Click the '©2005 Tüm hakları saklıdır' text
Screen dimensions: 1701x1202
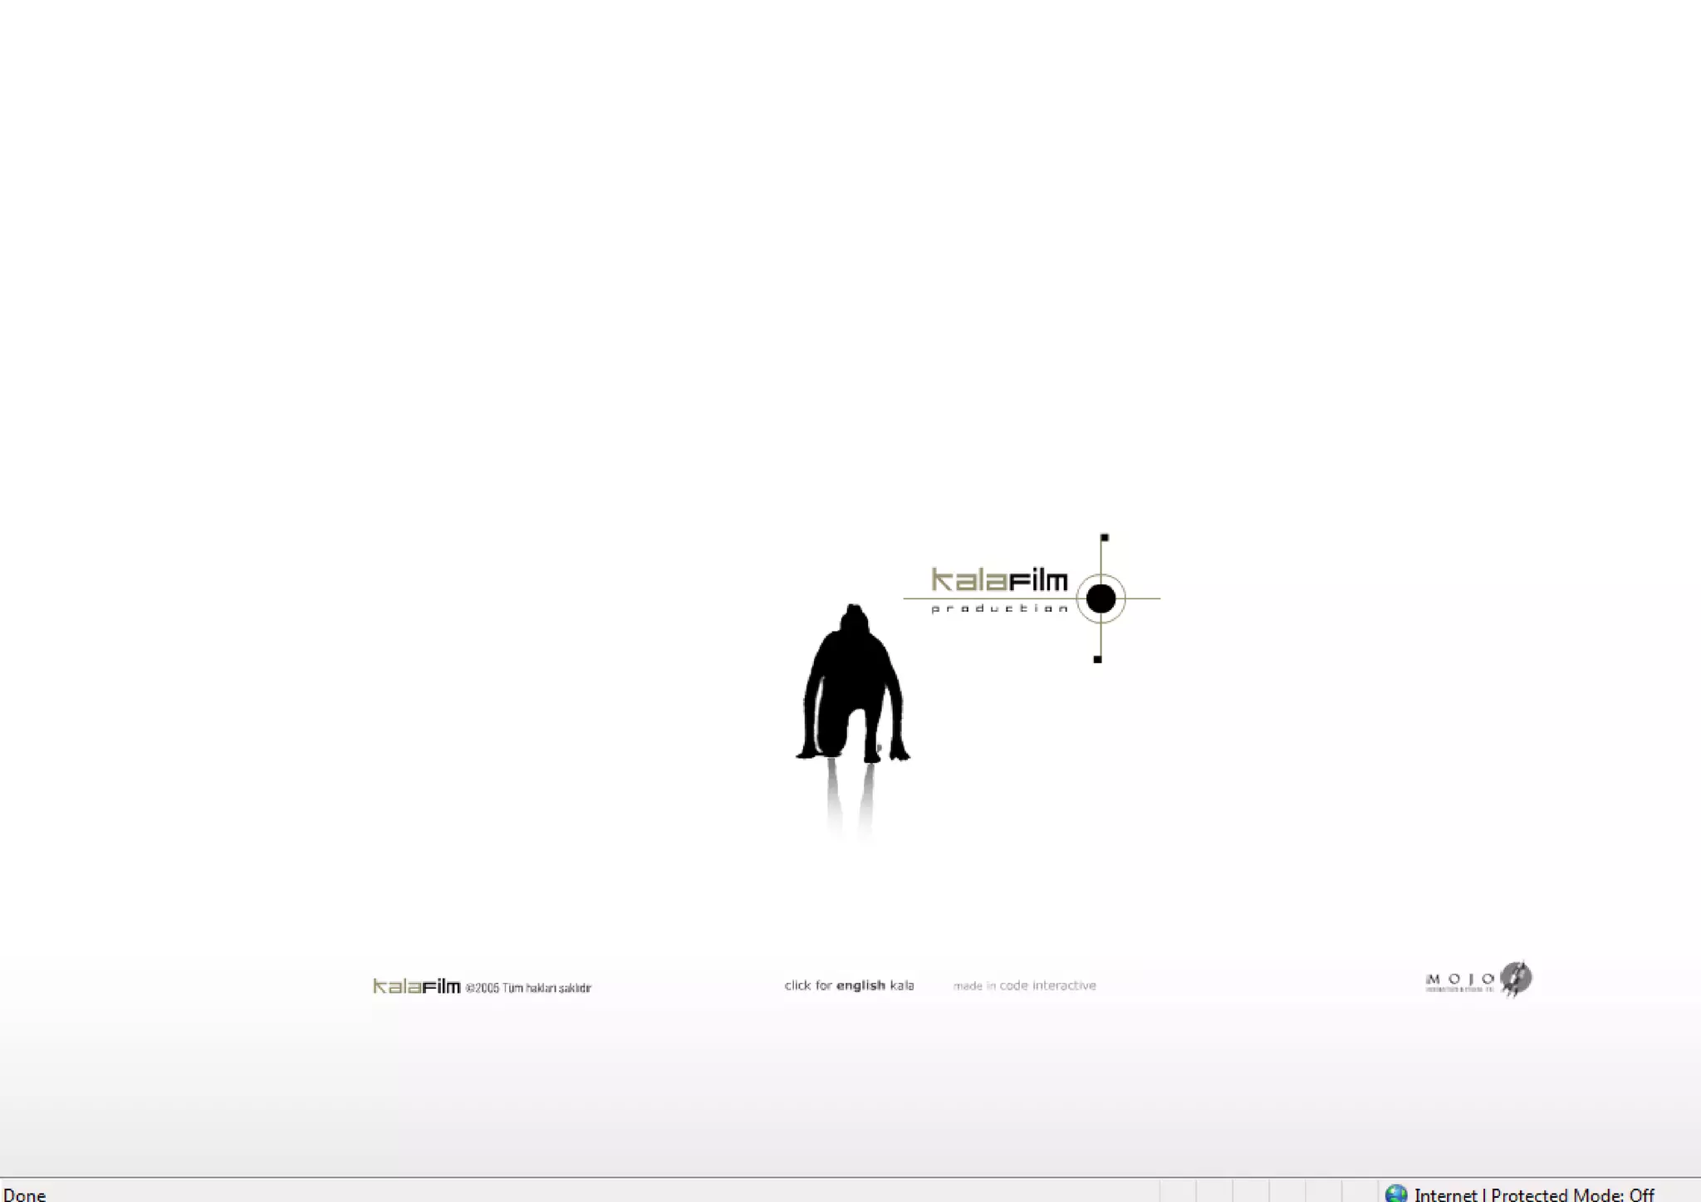click(x=528, y=988)
